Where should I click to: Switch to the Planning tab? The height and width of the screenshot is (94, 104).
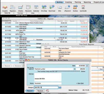[x=78, y=2]
